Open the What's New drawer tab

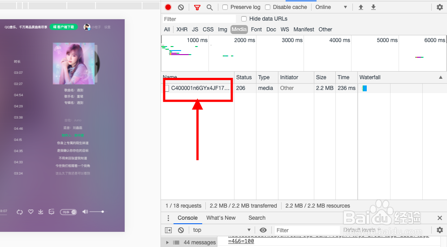221,218
